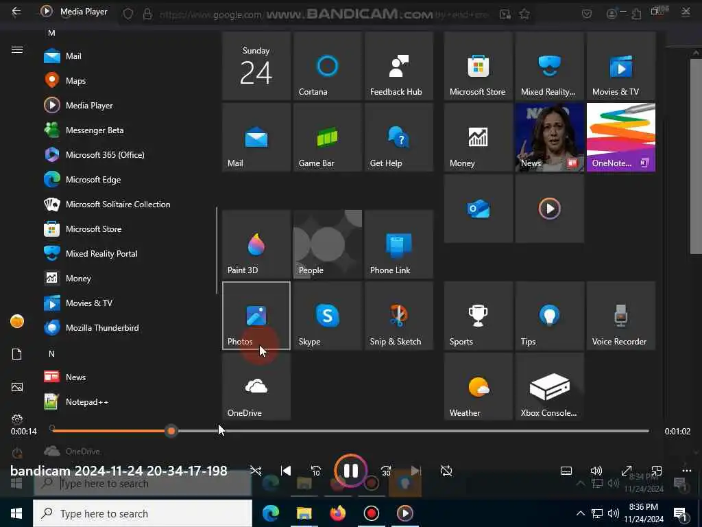Open more options ellipsis menu
This screenshot has height=527, width=702.
coord(686,471)
